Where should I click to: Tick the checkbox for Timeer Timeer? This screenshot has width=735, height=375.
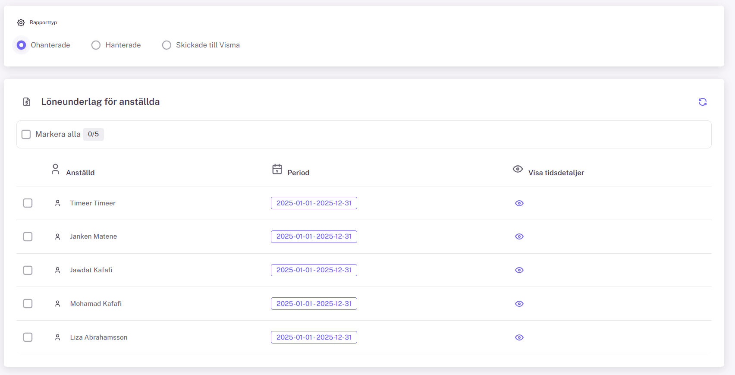point(28,203)
